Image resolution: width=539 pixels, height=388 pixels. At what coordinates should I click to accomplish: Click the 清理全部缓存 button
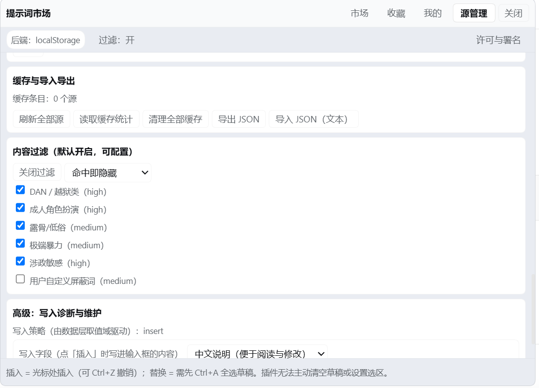(175, 119)
